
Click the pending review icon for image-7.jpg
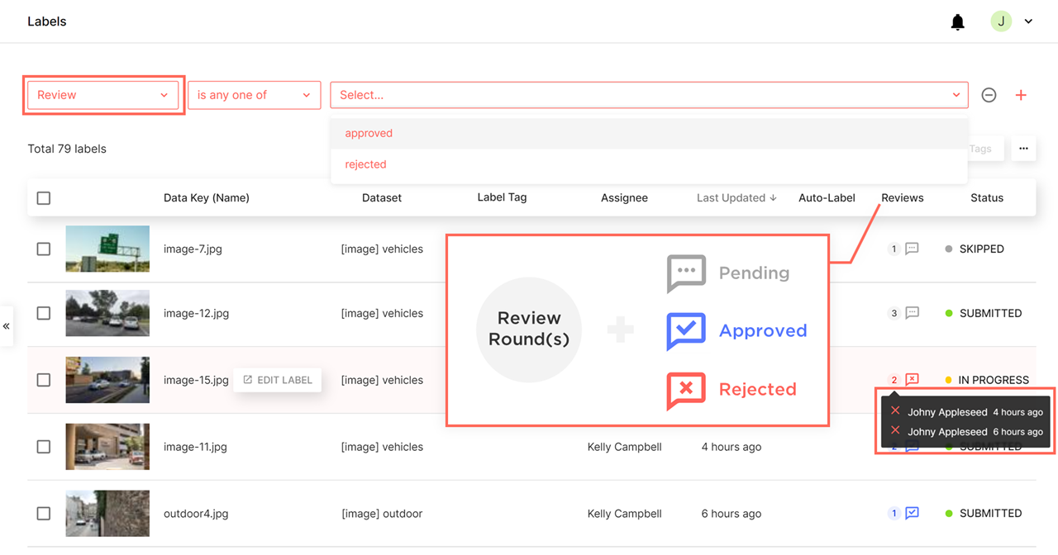point(912,249)
